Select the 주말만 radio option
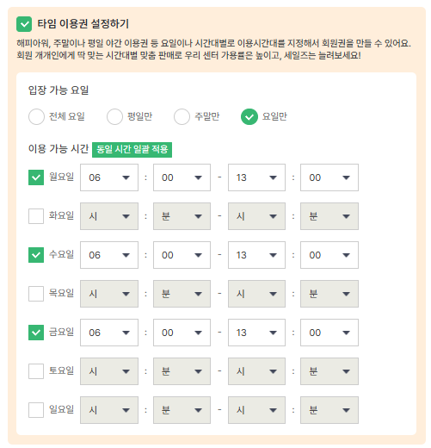 pos(182,117)
